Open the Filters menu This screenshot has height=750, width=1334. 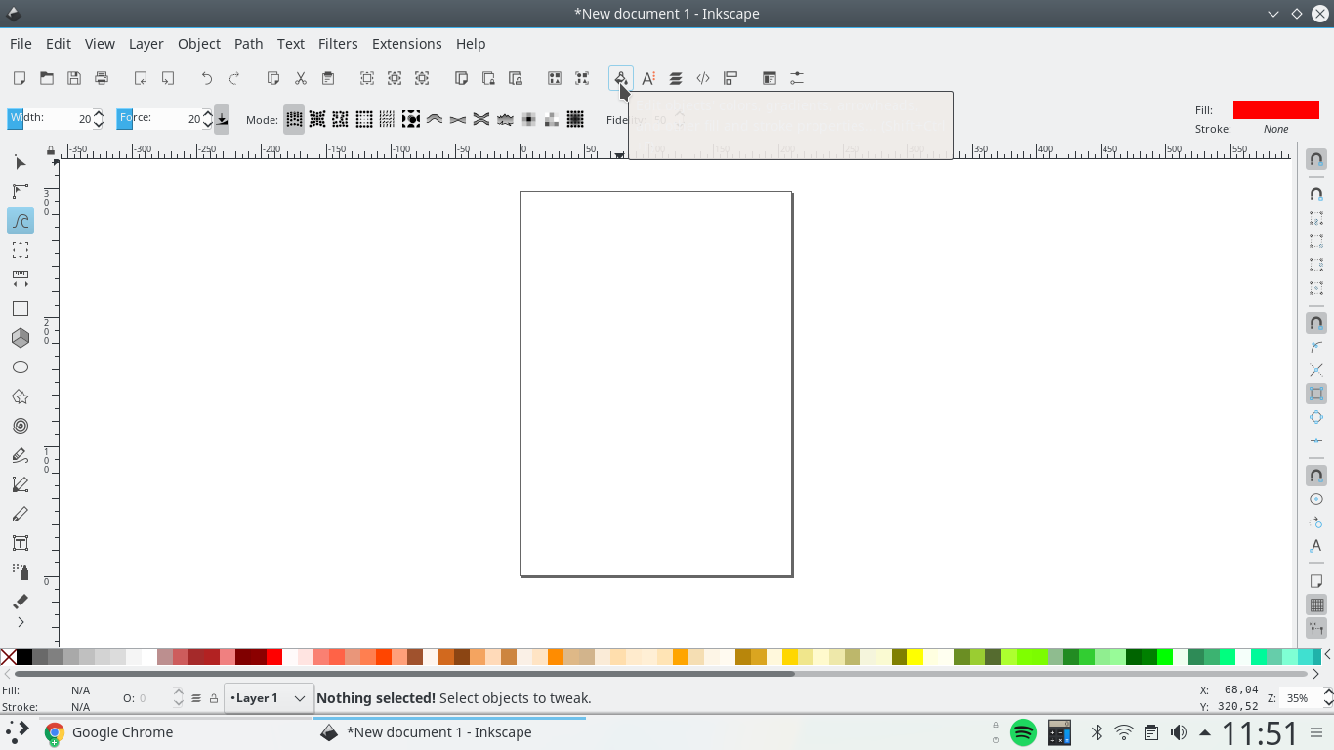point(338,44)
